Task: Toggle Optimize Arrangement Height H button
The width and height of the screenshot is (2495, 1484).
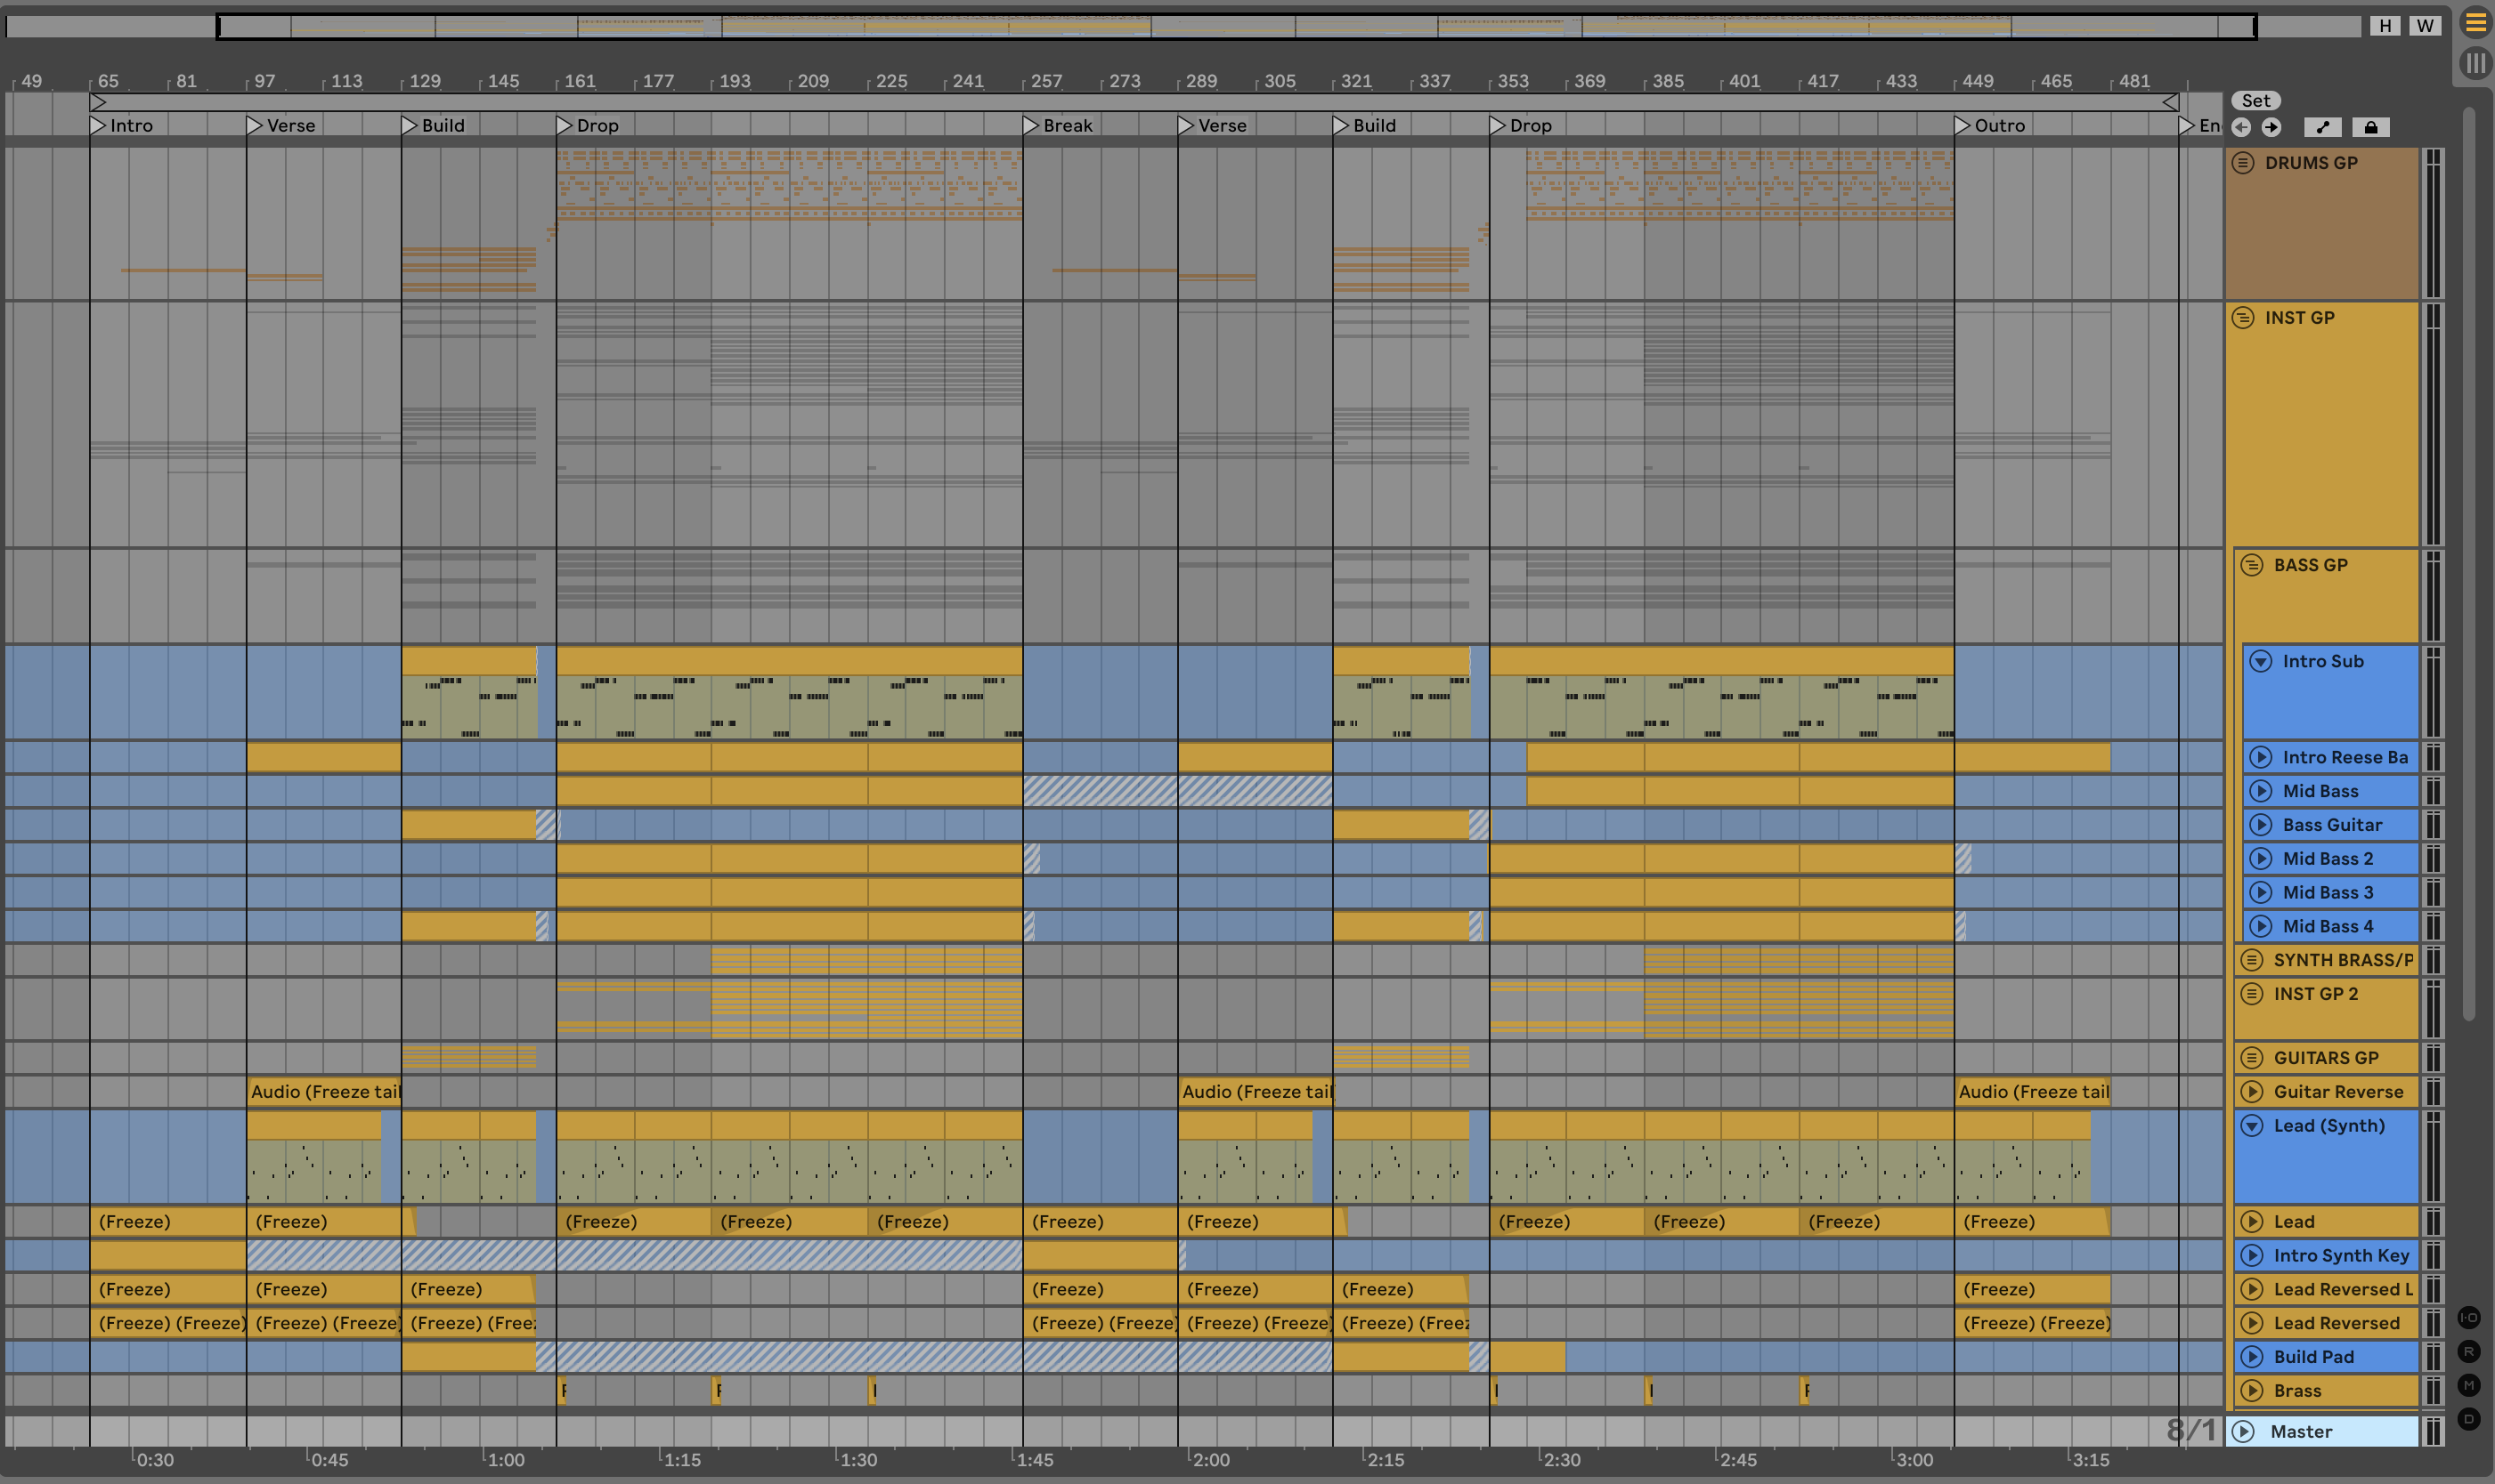Action: (x=2385, y=26)
